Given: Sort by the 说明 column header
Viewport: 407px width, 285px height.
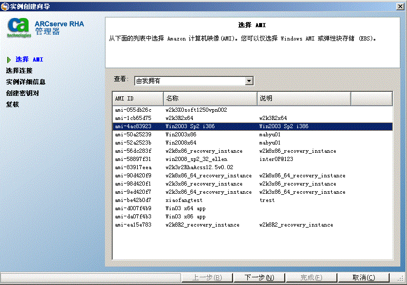Looking at the screenshot, I should (x=304, y=98).
